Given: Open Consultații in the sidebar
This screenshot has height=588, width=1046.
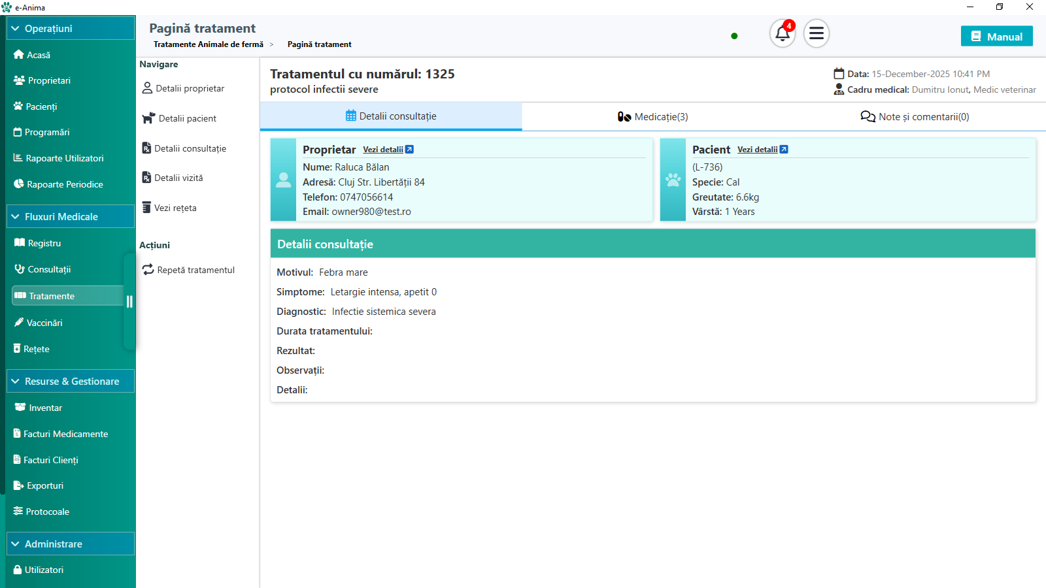Looking at the screenshot, I should click(49, 269).
